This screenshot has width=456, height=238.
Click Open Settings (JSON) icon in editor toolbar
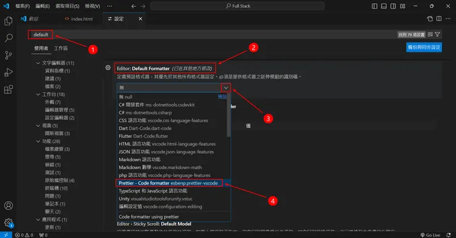tap(430, 18)
